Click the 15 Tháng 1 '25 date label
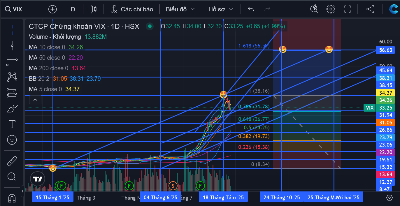The width and height of the screenshot is (400, 206). point(52,198)
